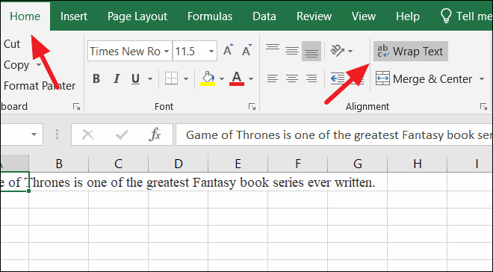This screenshot has height=272, width=493.
Task: Toggle Wrap Text on
Action: click(411, 52)
